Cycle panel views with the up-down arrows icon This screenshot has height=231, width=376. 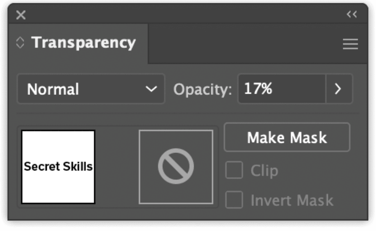(20, 43)
